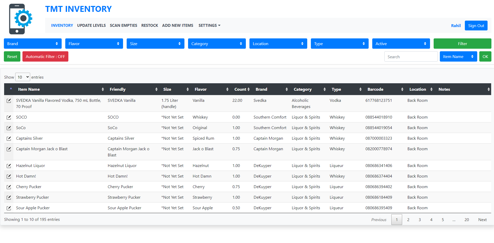
Task: Edit Captain Morgan Jack o Blast entry
Action: tap(9, 149)
